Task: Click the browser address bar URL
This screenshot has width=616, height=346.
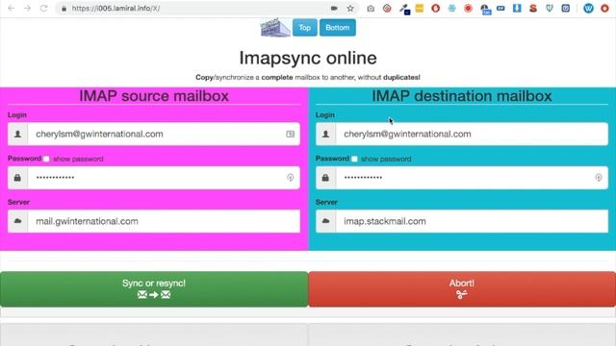Action: tap(115, 9)
